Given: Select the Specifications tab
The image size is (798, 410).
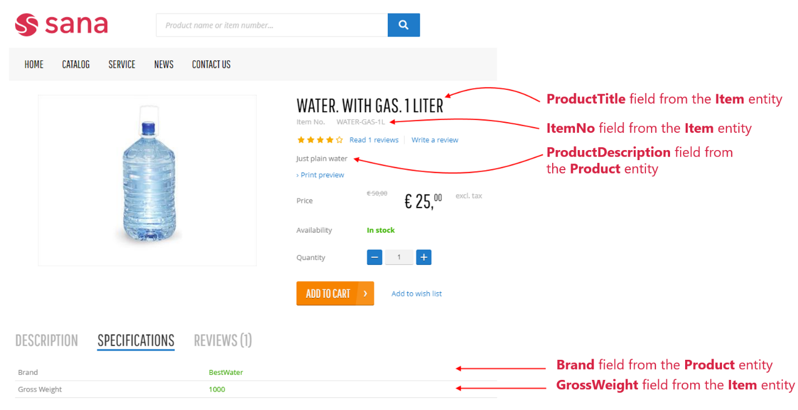Looking at the screenshot, I should (x=136, y=340).
